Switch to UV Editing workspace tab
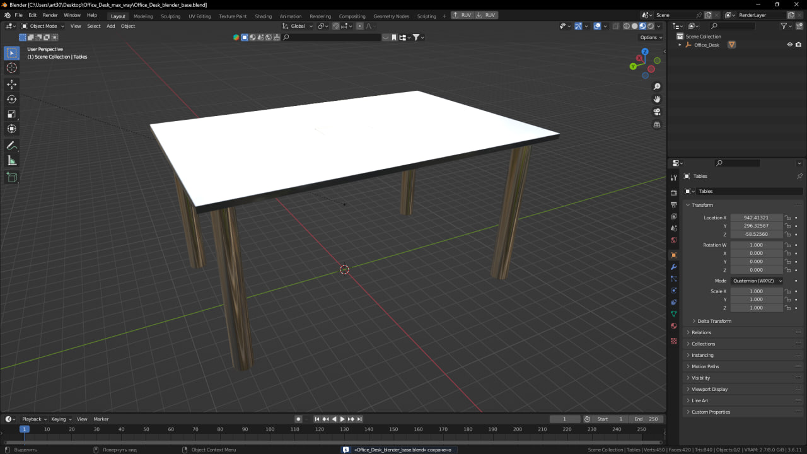Viewport: 807px width, 454px height. (x=199, y=16)
